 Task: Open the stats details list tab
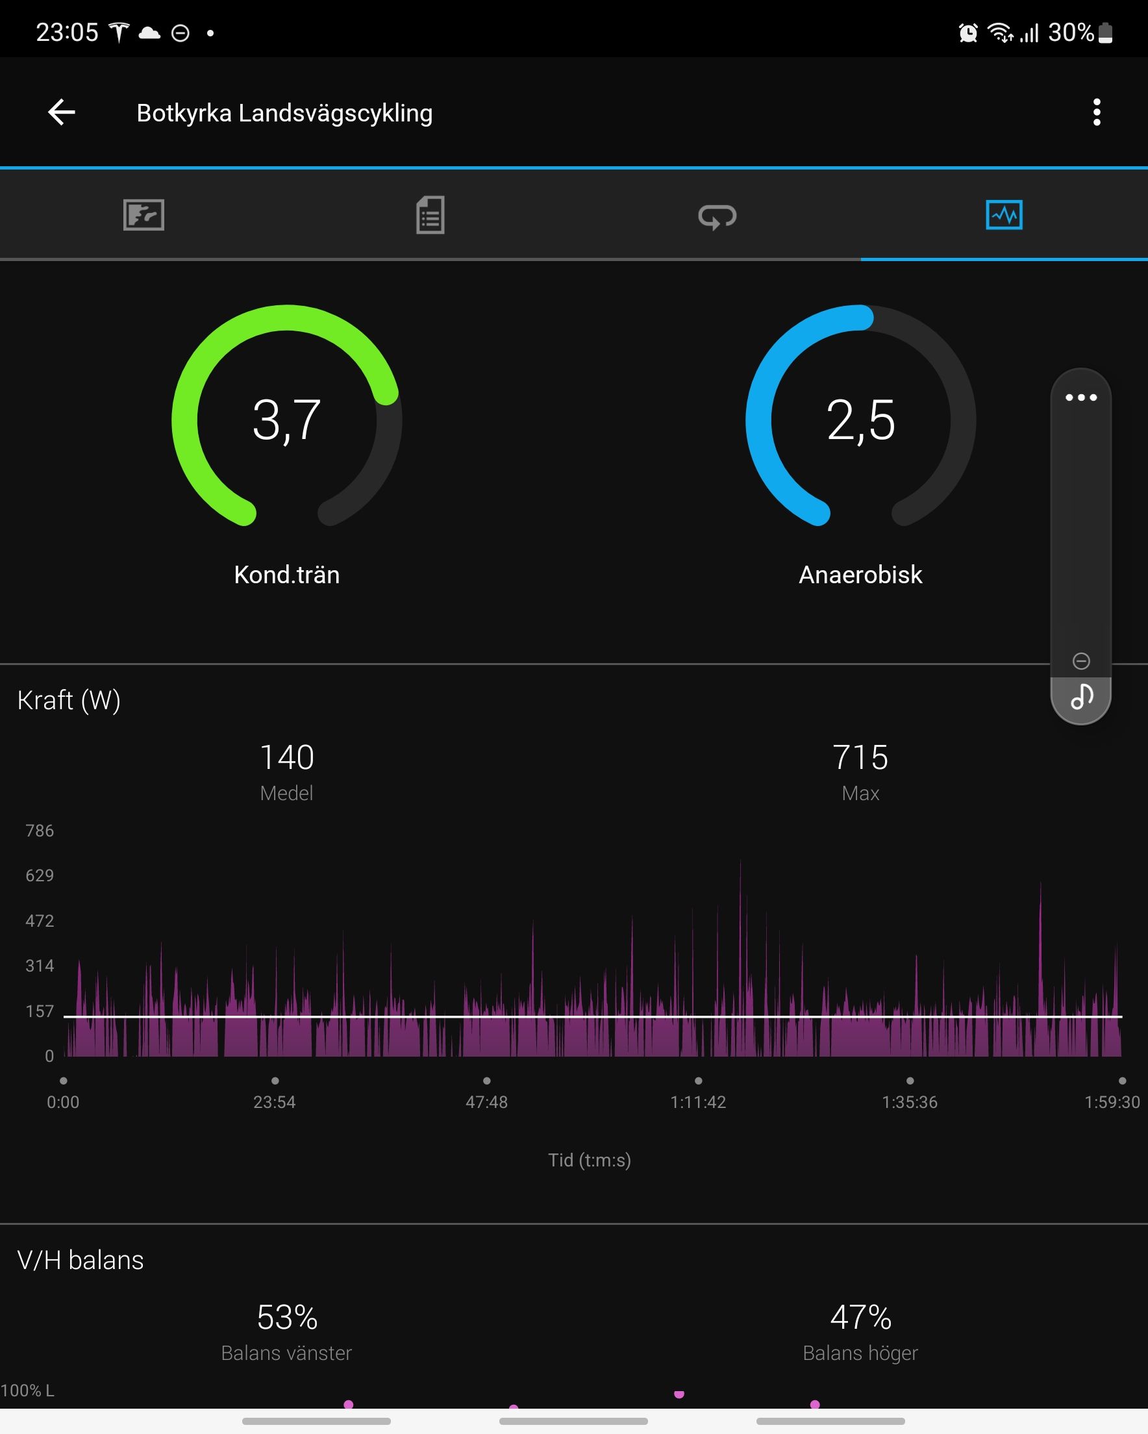[430, 215]
